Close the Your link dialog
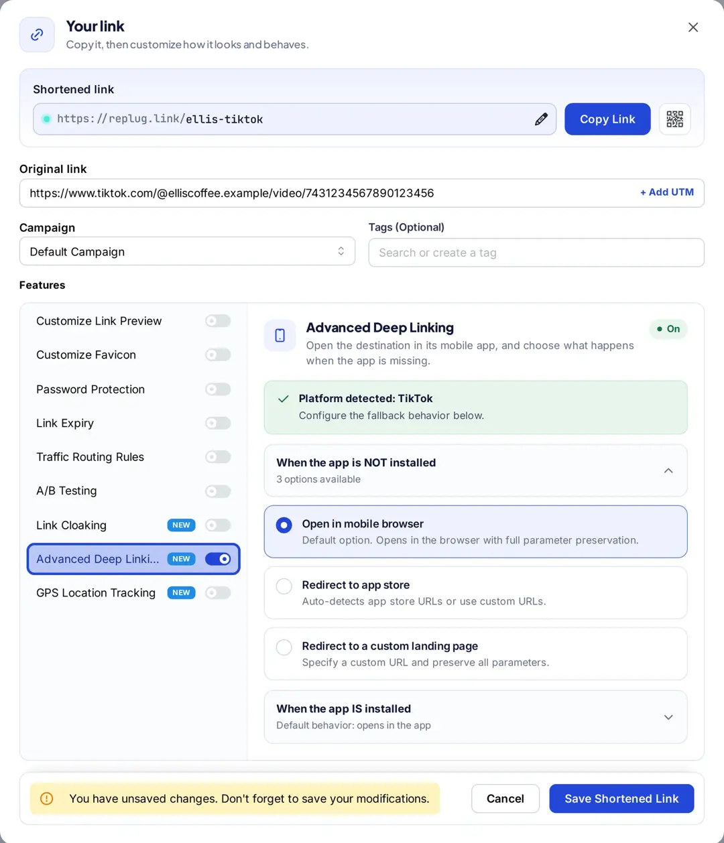The height and width of the screenshot is (843, 724). coord(693,27)
